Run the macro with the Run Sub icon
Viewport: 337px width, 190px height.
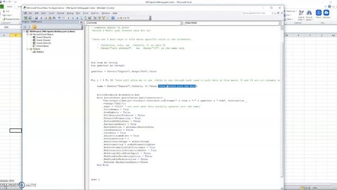coord(68,18)
